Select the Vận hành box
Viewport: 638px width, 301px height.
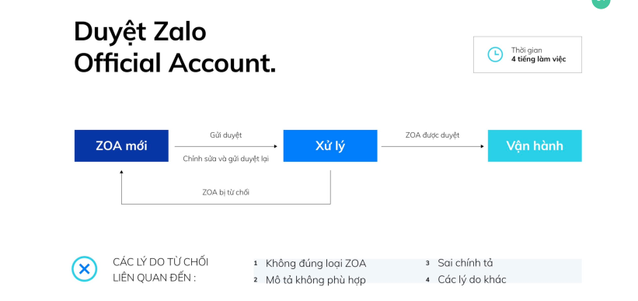pos(535,145)
